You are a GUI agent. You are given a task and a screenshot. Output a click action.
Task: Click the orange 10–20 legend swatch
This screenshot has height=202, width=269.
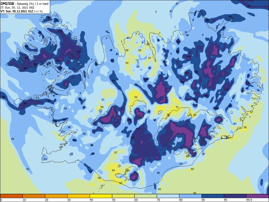(x=34, y=196)
